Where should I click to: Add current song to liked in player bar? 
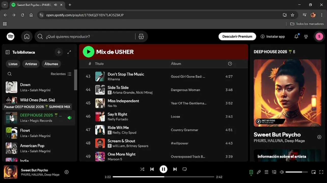point(66,172)
